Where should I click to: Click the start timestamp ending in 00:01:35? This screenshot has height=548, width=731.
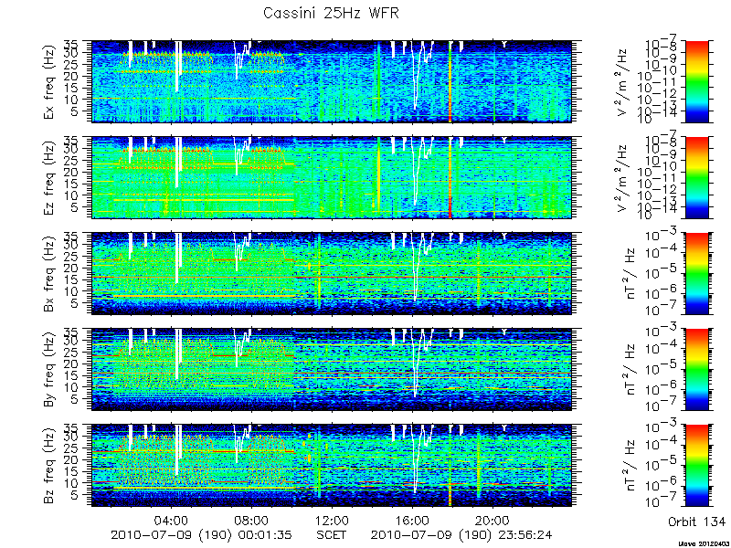click(201, 534)
